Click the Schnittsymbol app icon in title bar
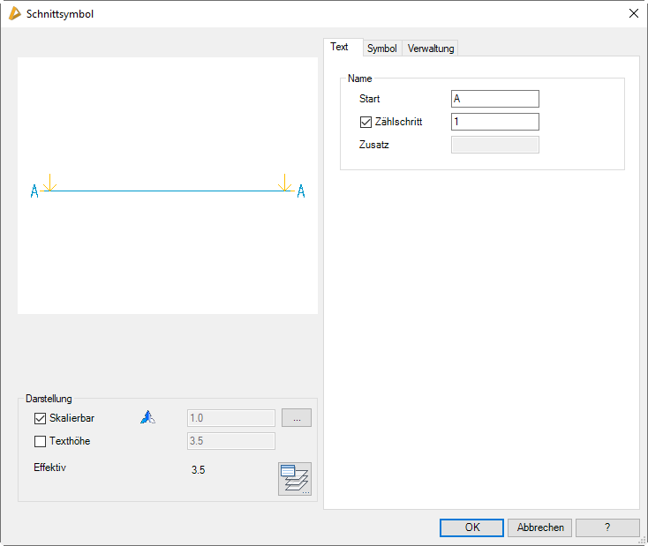 tap(14, 14)
